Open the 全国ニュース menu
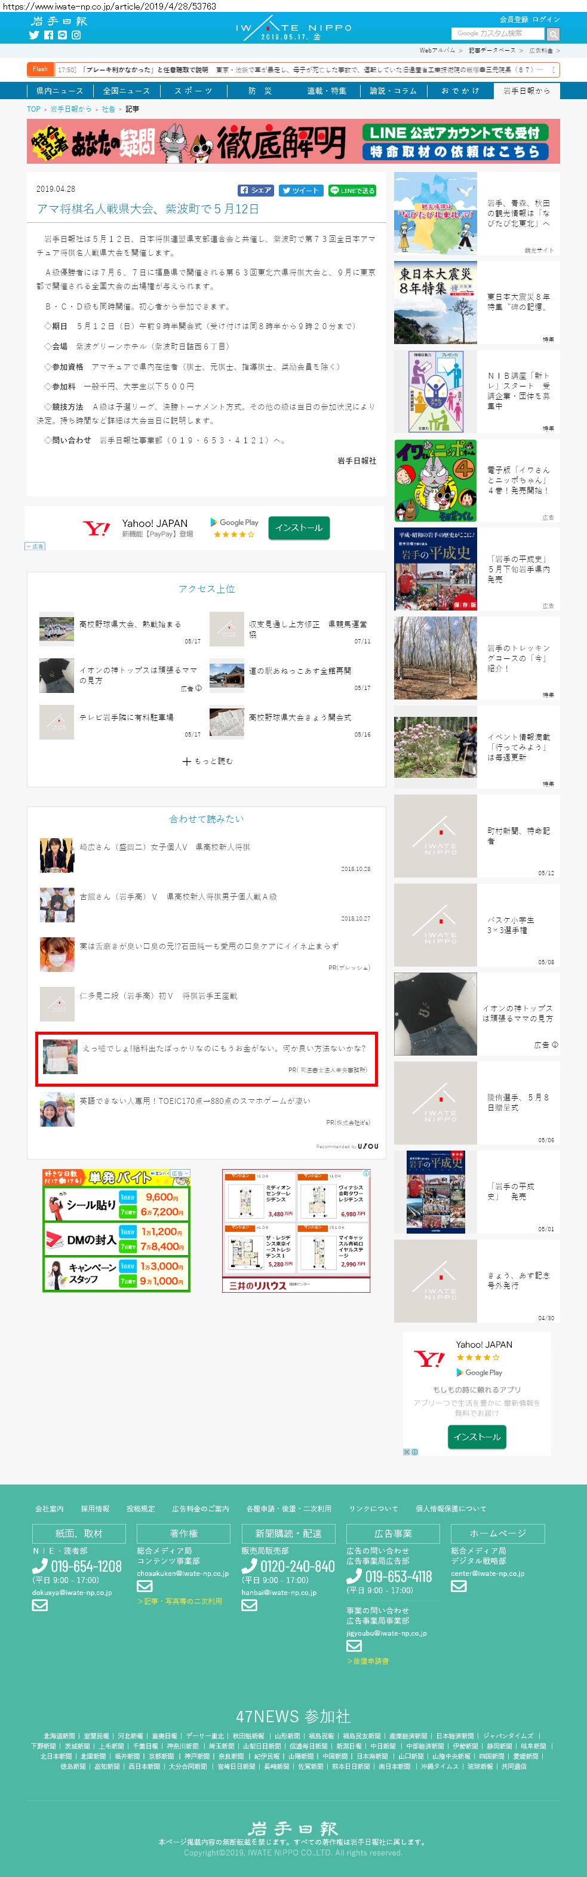Viewport: 587px width, 1877px height. [x=126, y=91]
